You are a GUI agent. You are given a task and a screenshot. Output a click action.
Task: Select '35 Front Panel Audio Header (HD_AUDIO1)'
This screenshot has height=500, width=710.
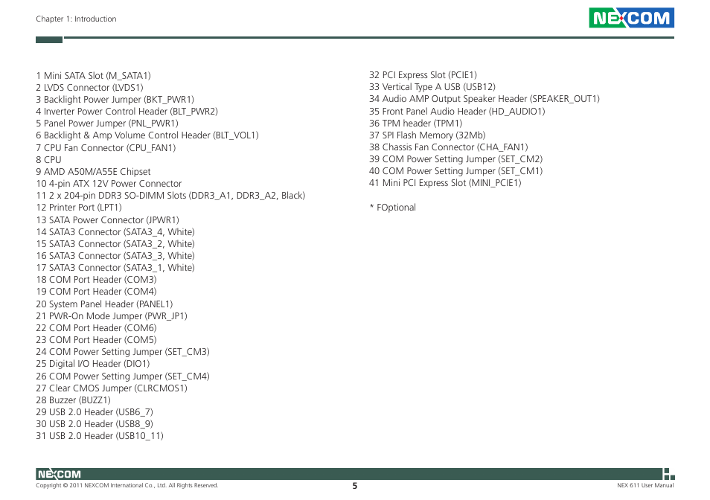pyautogui.click(x=458, y=112)
